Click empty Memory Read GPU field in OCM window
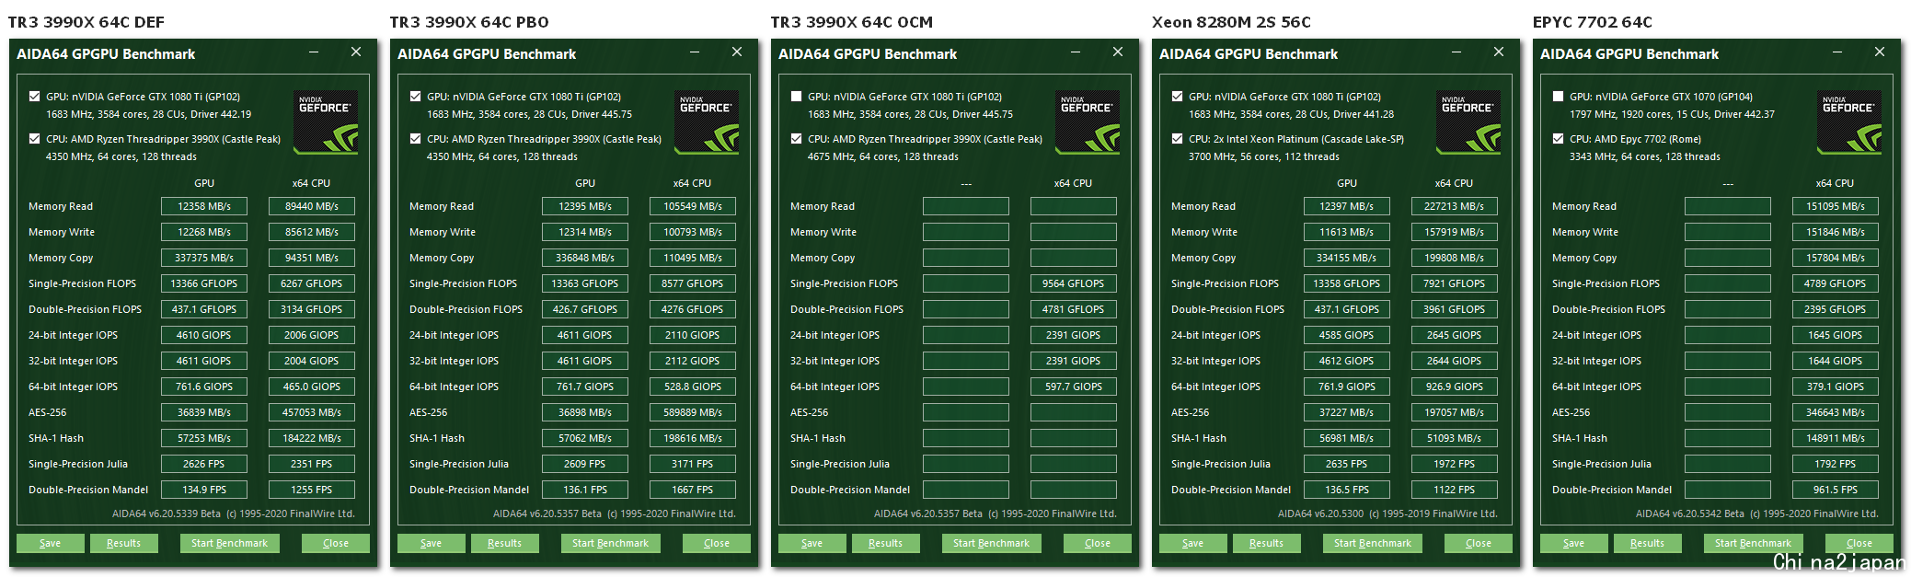Screen dimensions: 1911x577 [x=966, y=206]
